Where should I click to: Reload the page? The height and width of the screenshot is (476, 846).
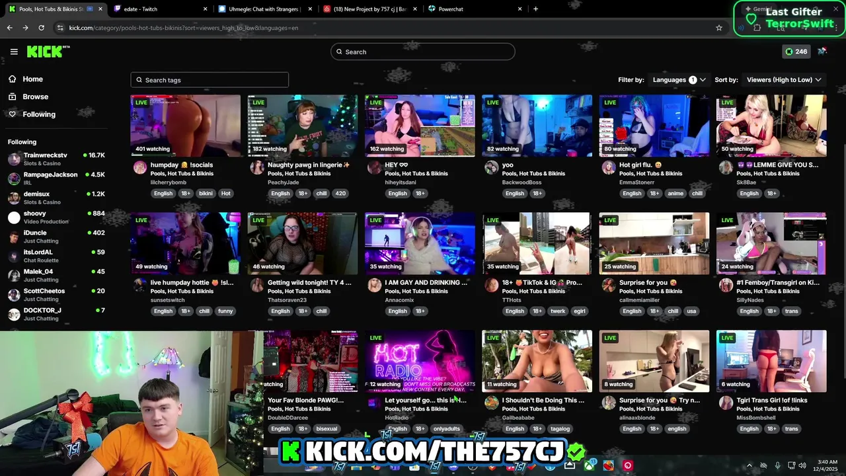(41, 28)
